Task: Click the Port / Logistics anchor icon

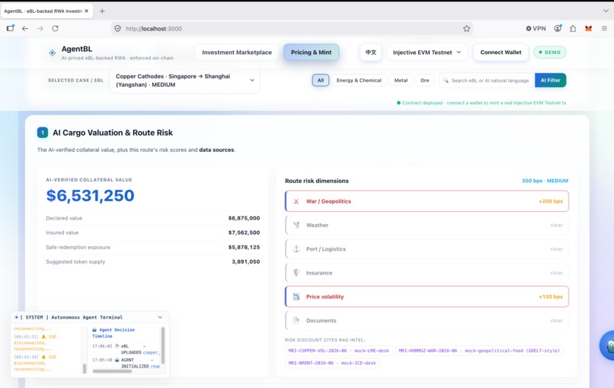Action: pos(296,249)
